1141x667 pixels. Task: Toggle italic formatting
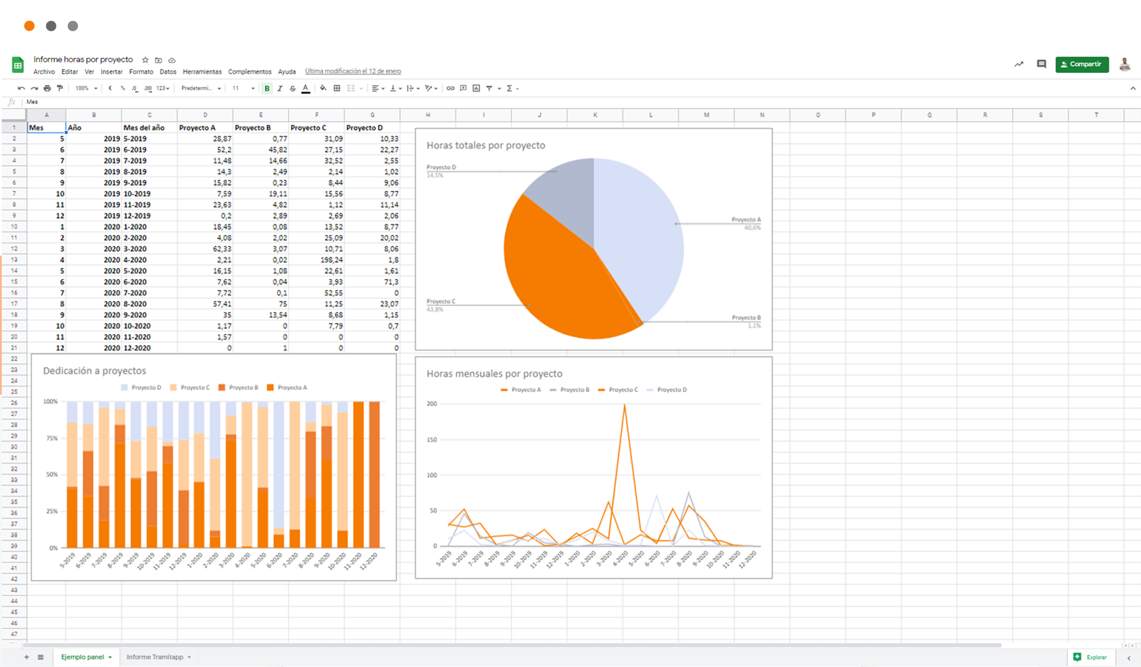280,89
